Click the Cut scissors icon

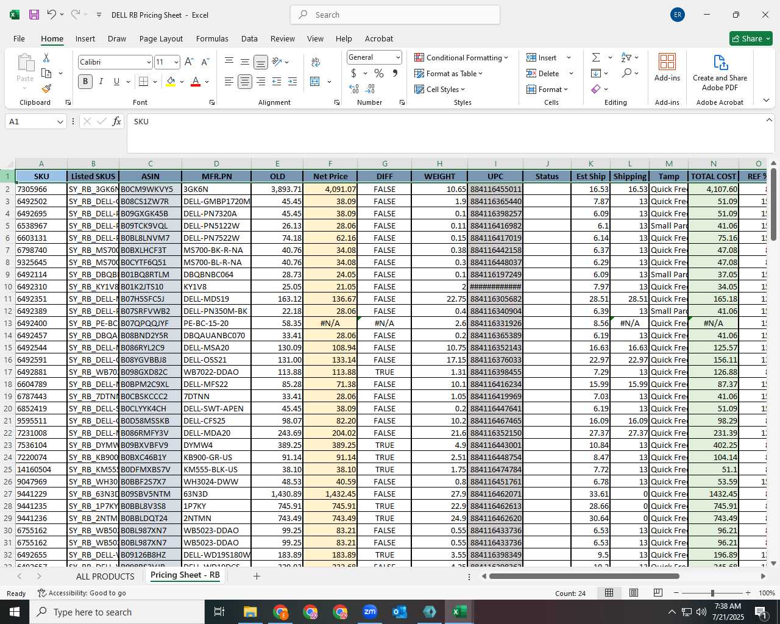click(46, 57)
